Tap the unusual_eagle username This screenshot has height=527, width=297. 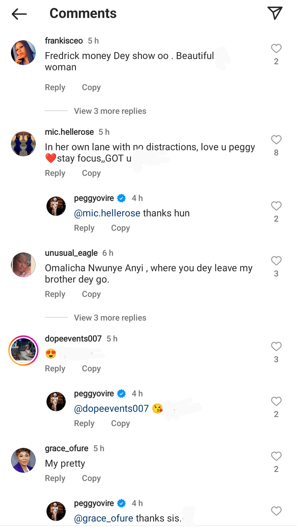(x=71, y=253)
